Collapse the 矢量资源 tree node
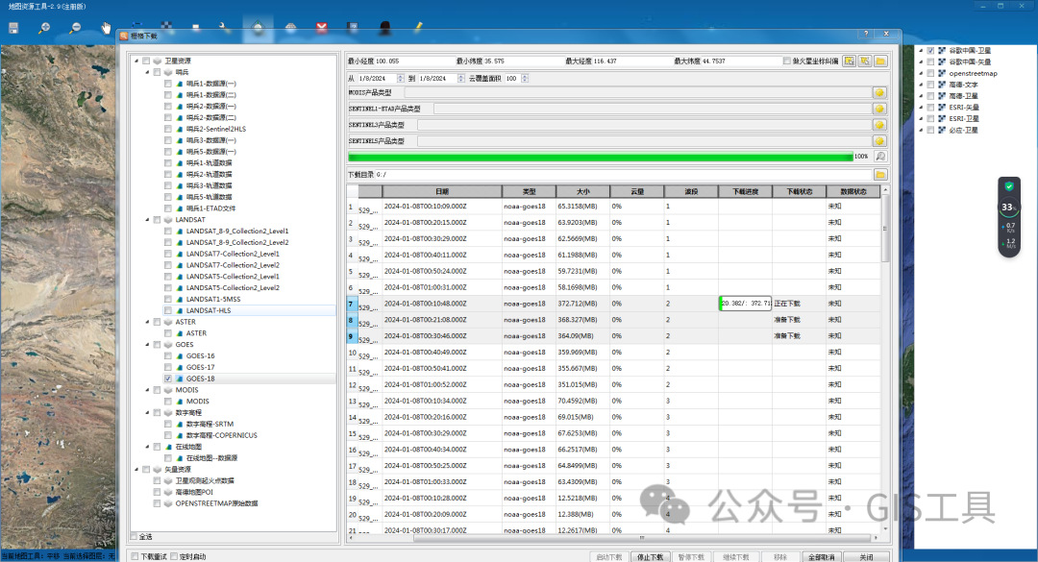Screen dimensions: 1038x562 [x=137, y=470]
